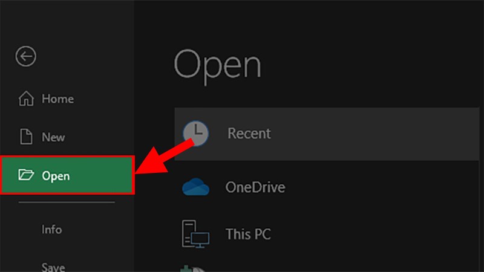This screenshot has height=272, width=484.
Task: Click the back arrow to exit Backstage
Action: pyautogui.click(x=26, y=57)
